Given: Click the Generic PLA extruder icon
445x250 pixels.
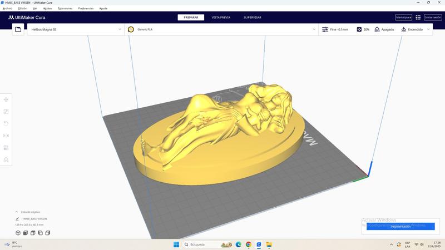Looking at the screenshot, I should [x=131, y=29].
